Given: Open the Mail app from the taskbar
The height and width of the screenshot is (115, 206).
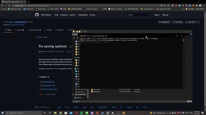Looking at the screenshot, I should click(x=71, y=113).
